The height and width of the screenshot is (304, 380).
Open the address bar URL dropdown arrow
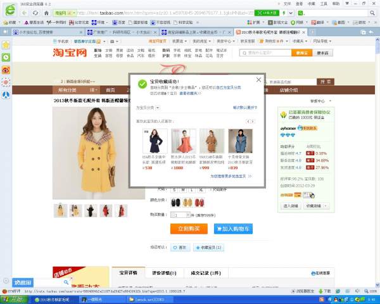coord(291,13)
